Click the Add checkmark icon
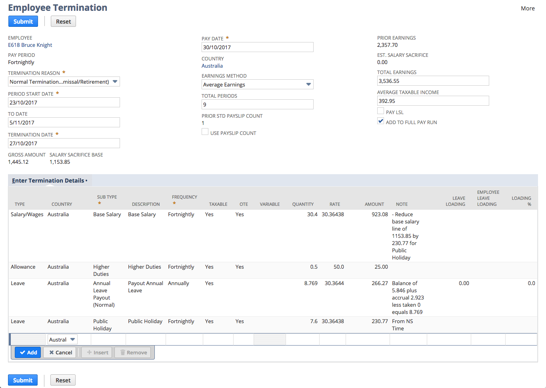The height and width of the screenshot is (388, 546). (28, 352)
